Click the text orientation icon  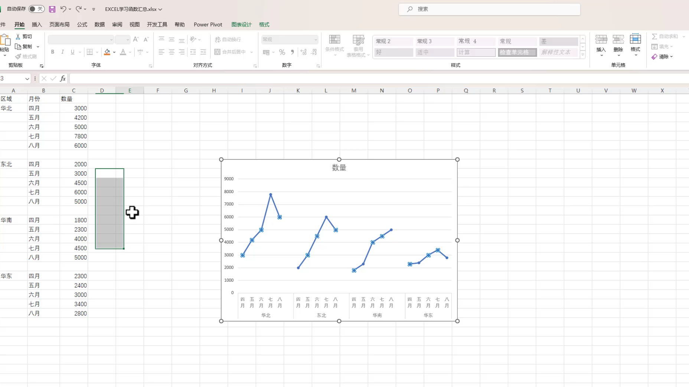[193, 39]
